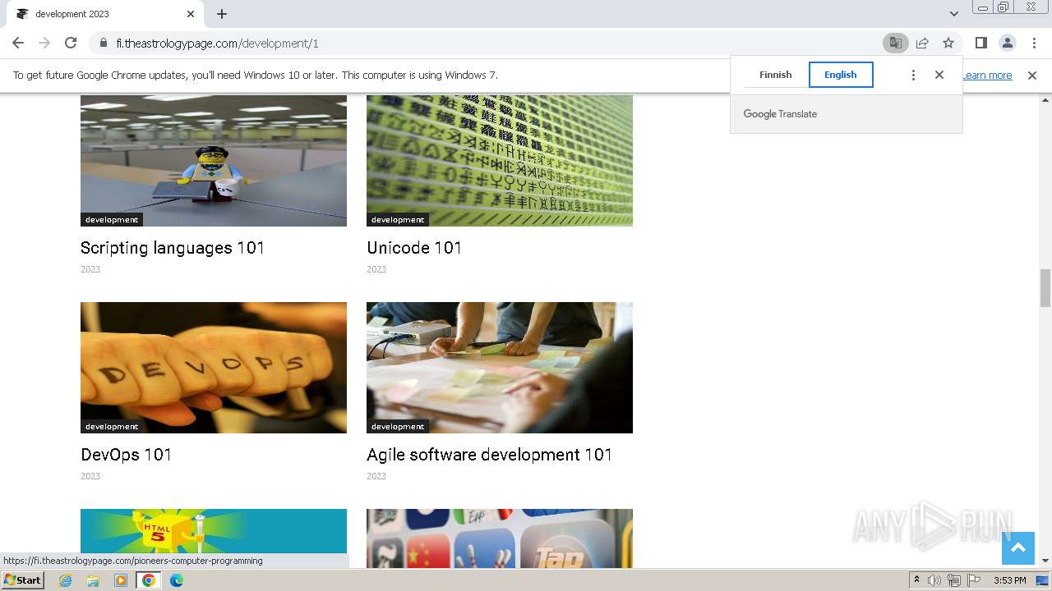Image resolution: width=1052 pixels, height=591 pixels.
Task: Close the development 2023 tab
Action: pyautogui.click(x=191, y=14)
